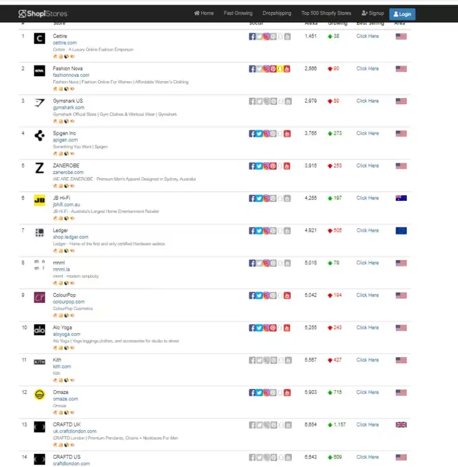Open the Signup nav item
Image resolution: width=458 pixels, height=467 pixels.
point(373,13)
